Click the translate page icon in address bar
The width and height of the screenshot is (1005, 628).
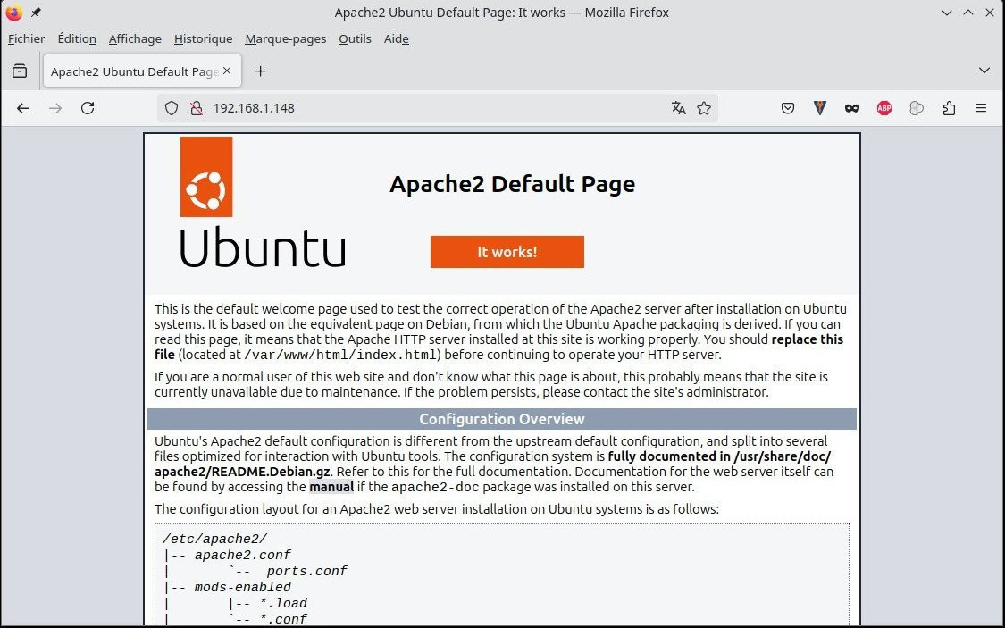tap(679, 108)
